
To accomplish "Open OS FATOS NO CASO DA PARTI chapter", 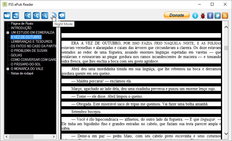I will tap(33, 46).
